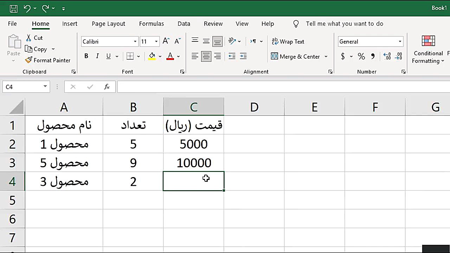Increase the cell indent
Screen dimensions: 450x253
coord(243,56)
